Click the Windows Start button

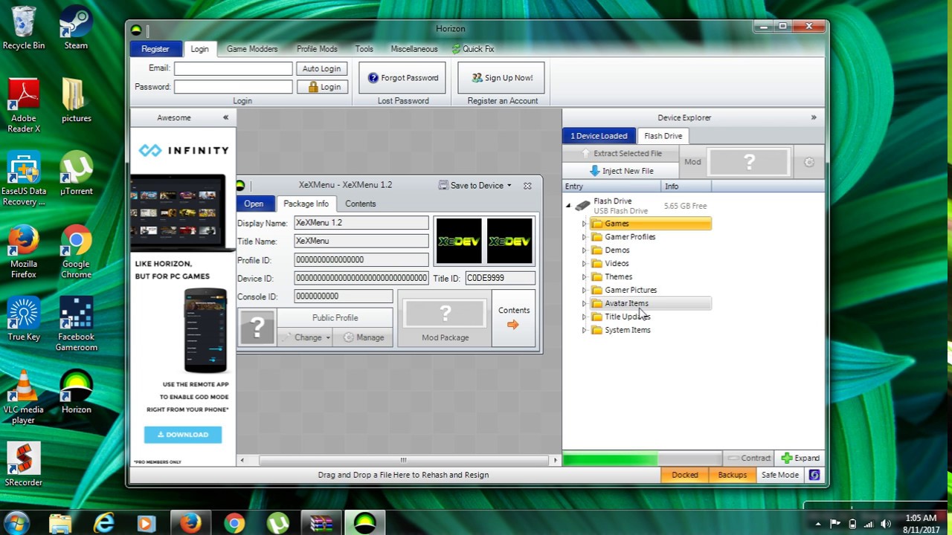tap(16, 522)
